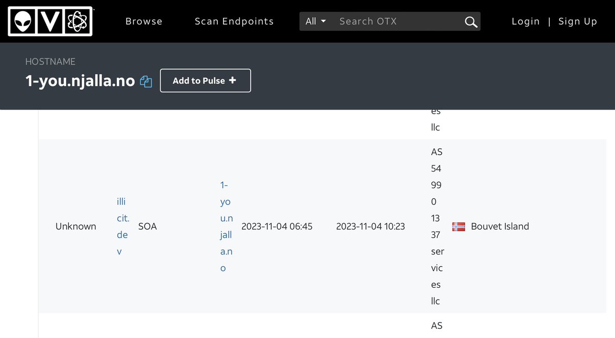Go to Scan Endpoints
Screen dimensions: 615x338
point(234,22)
